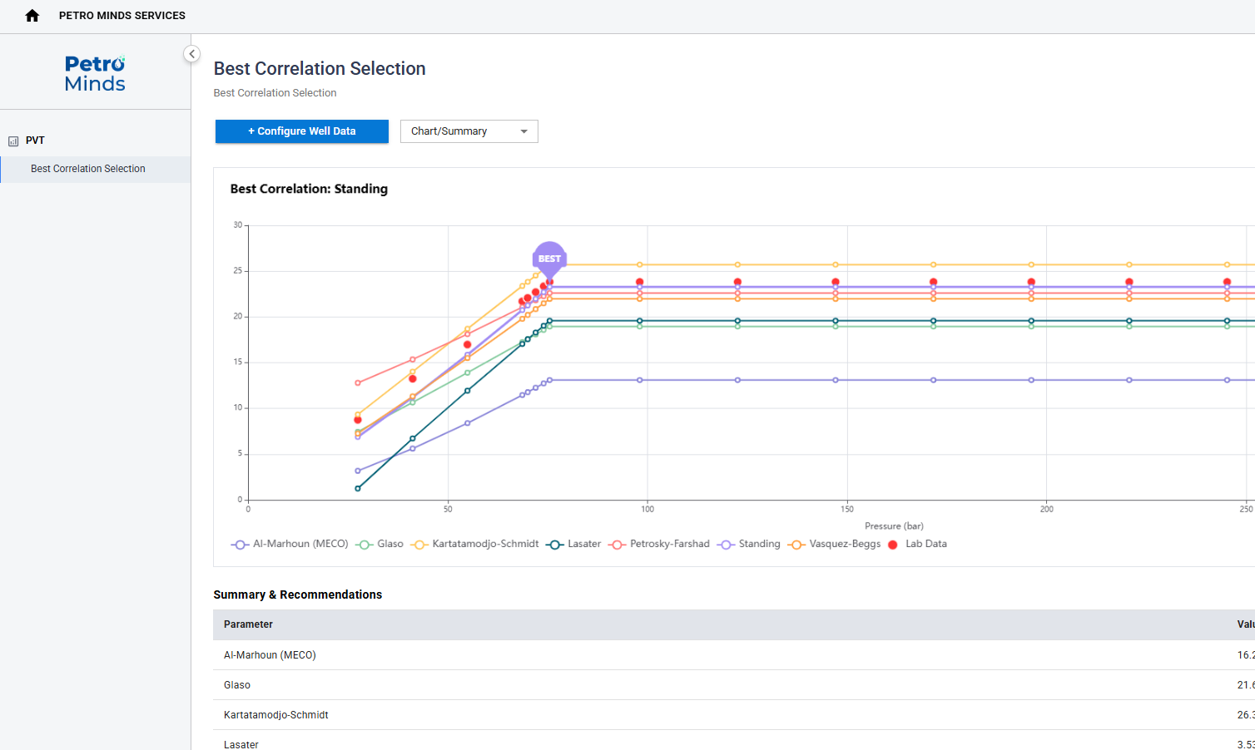Toggle Petrosky-Farshad legend entry
This screenshot has width=1255, height=750.
point(659,545)
